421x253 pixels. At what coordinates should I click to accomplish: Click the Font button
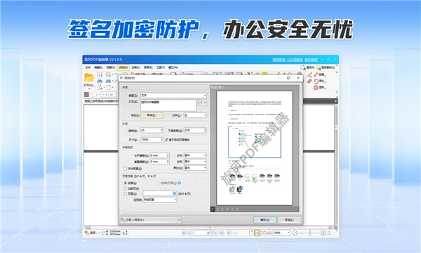(152, 115)
